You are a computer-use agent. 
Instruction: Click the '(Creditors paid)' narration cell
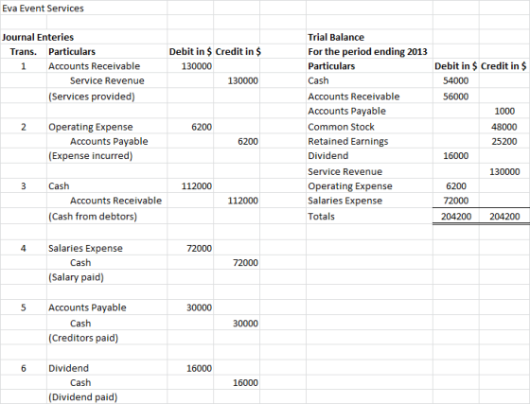tap(83, 338)
